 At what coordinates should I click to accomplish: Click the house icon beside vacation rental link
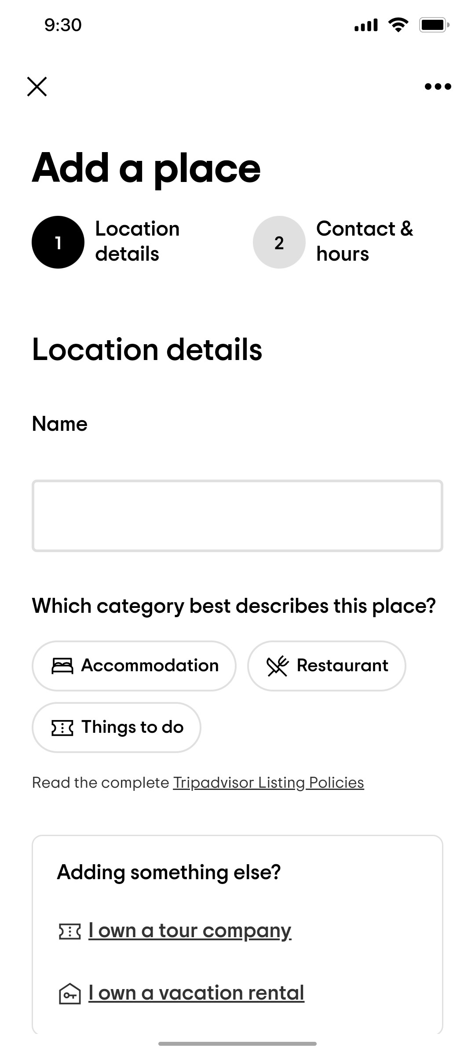[x=69, y=992]
